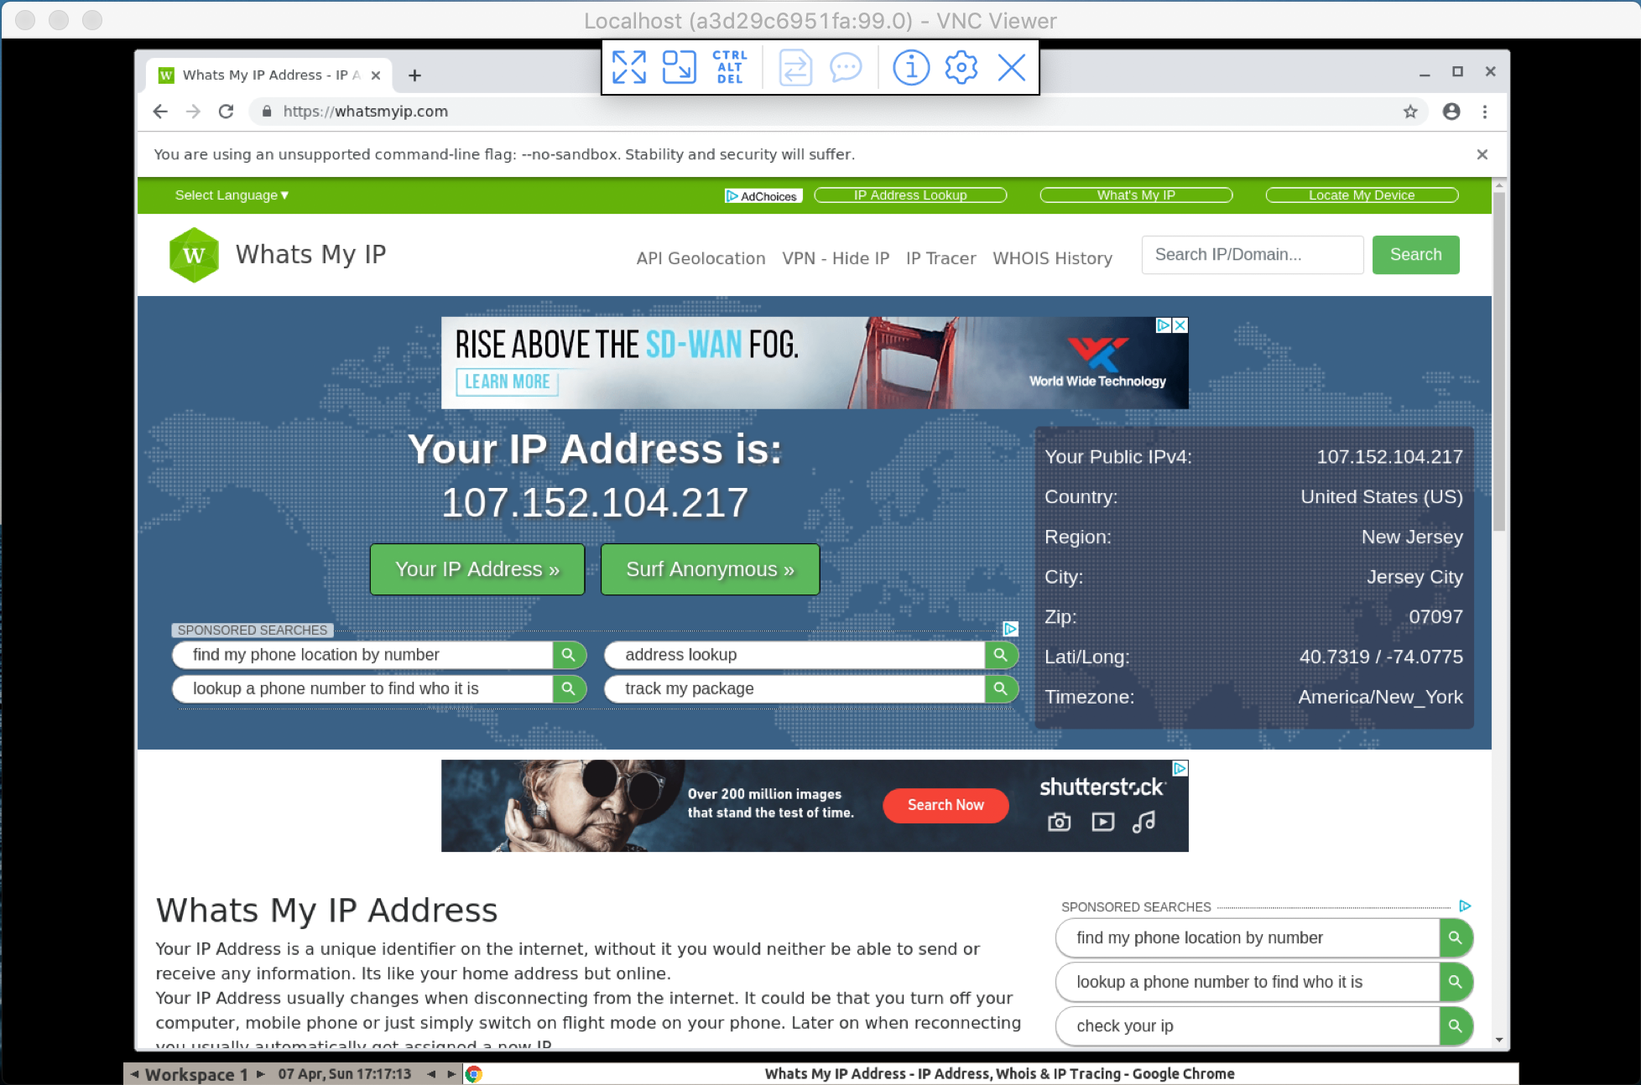Open API Geolocation menu item
Viewport: 1641px width, 1085px height.
701,258
